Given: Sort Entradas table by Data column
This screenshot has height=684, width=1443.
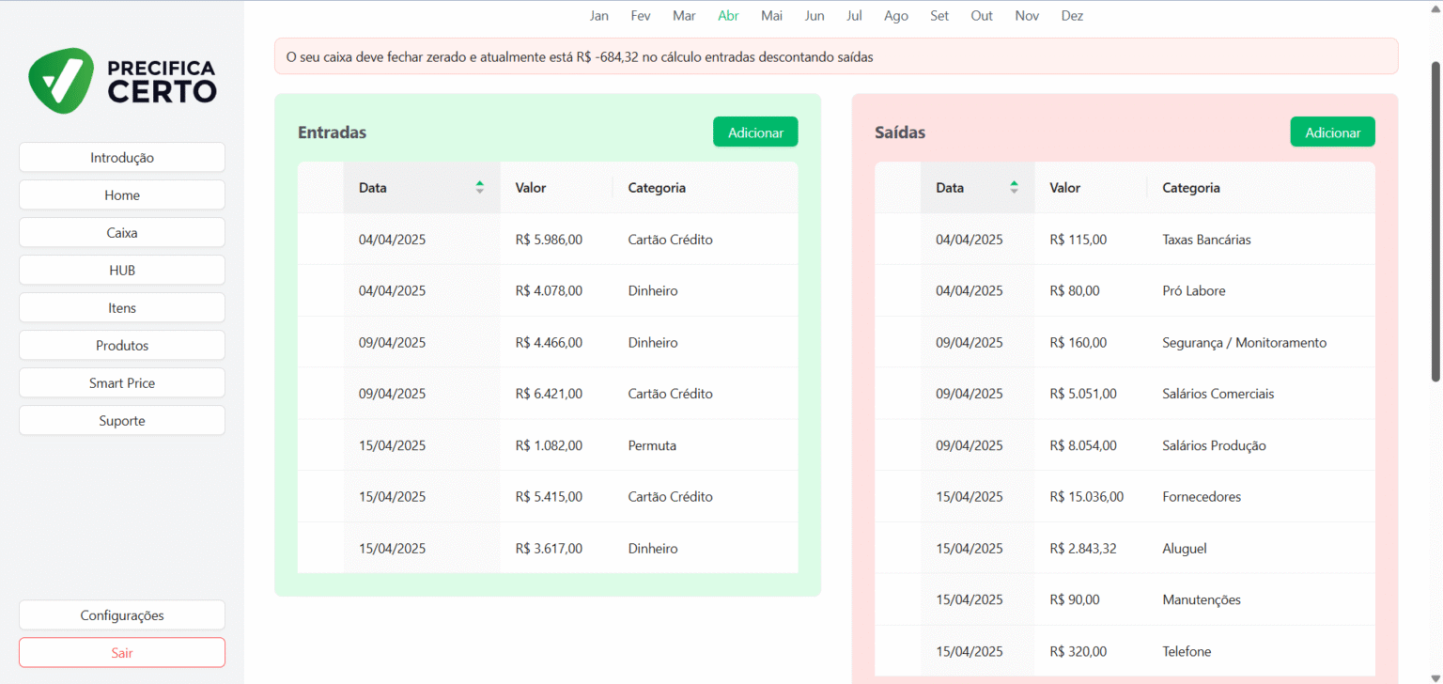Looking at the screenshot, I should 479,187.
